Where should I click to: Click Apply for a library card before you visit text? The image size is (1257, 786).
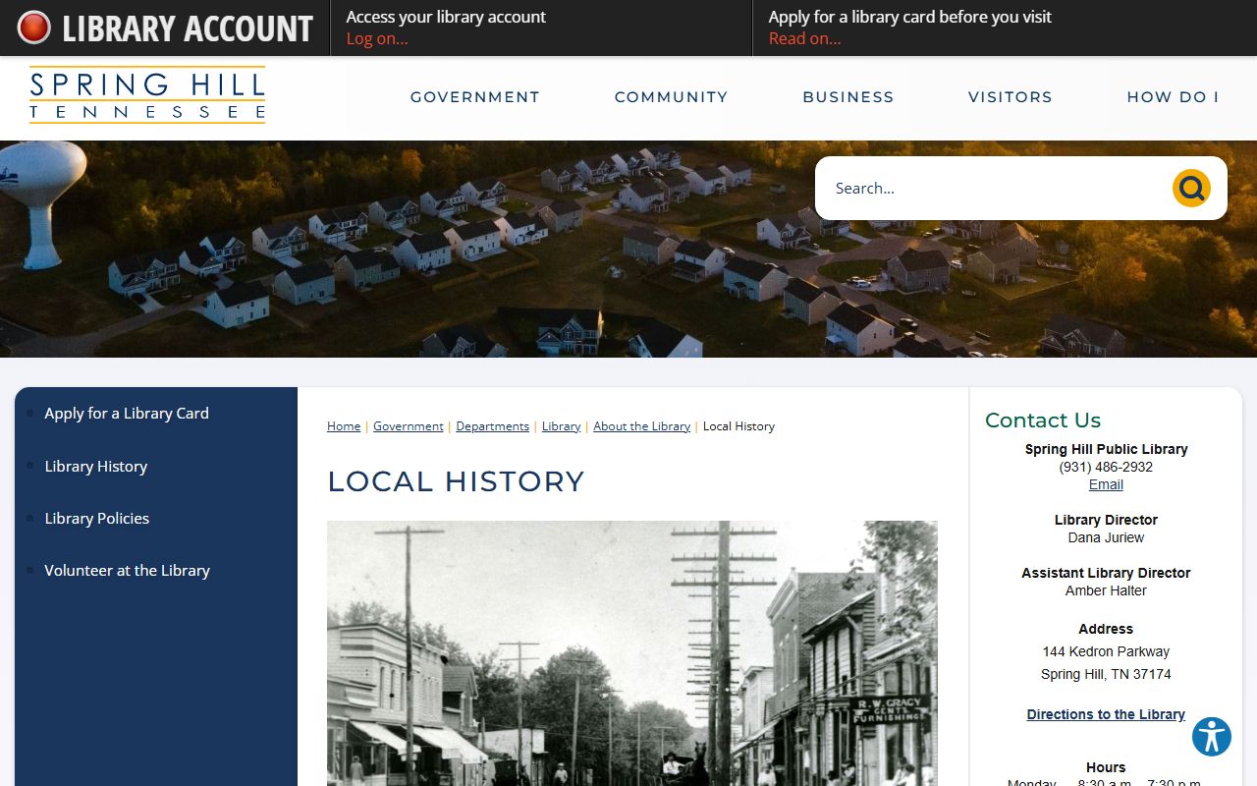pos(909,17)
